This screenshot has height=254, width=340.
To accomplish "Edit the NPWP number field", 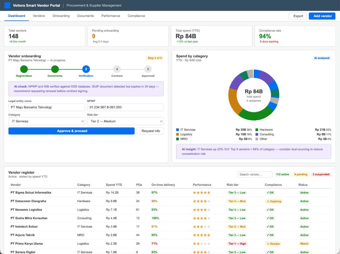I will pos(125,107).
